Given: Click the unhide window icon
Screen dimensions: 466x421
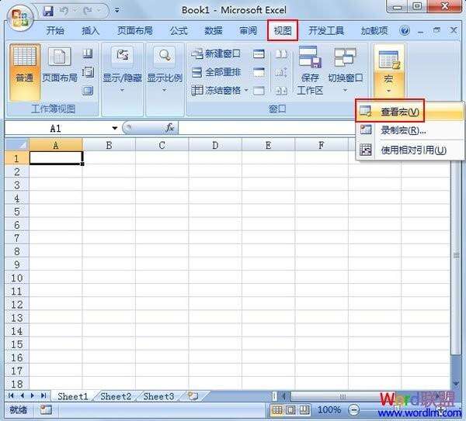Looking at the screenshot, I should [259, 91].
